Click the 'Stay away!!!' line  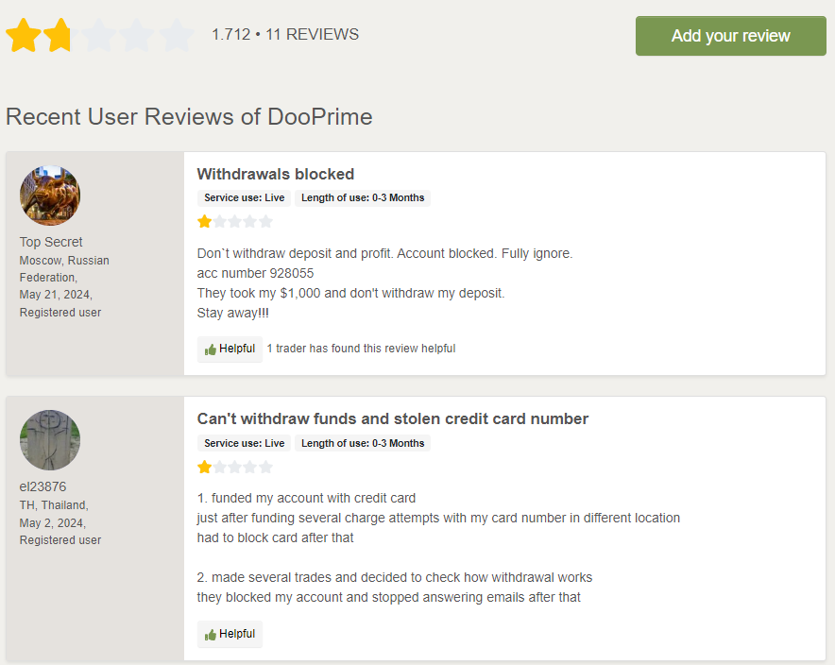[x=232, y=313]
